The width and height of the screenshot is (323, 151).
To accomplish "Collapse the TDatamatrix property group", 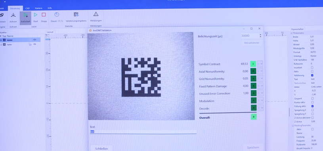I will click(x=291, y=33).
